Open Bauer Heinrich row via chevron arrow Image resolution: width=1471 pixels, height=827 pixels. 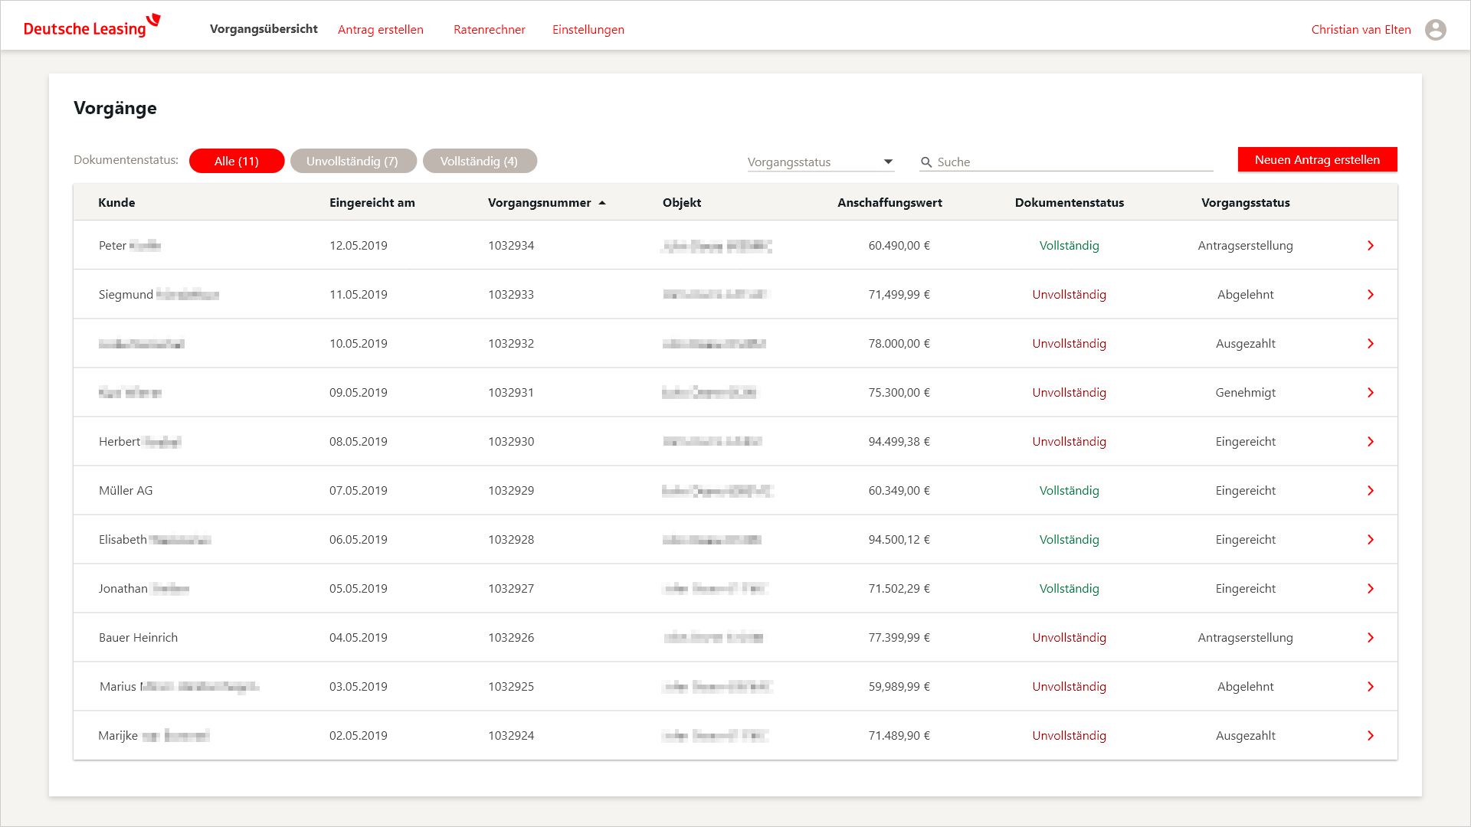(1370, 638)
